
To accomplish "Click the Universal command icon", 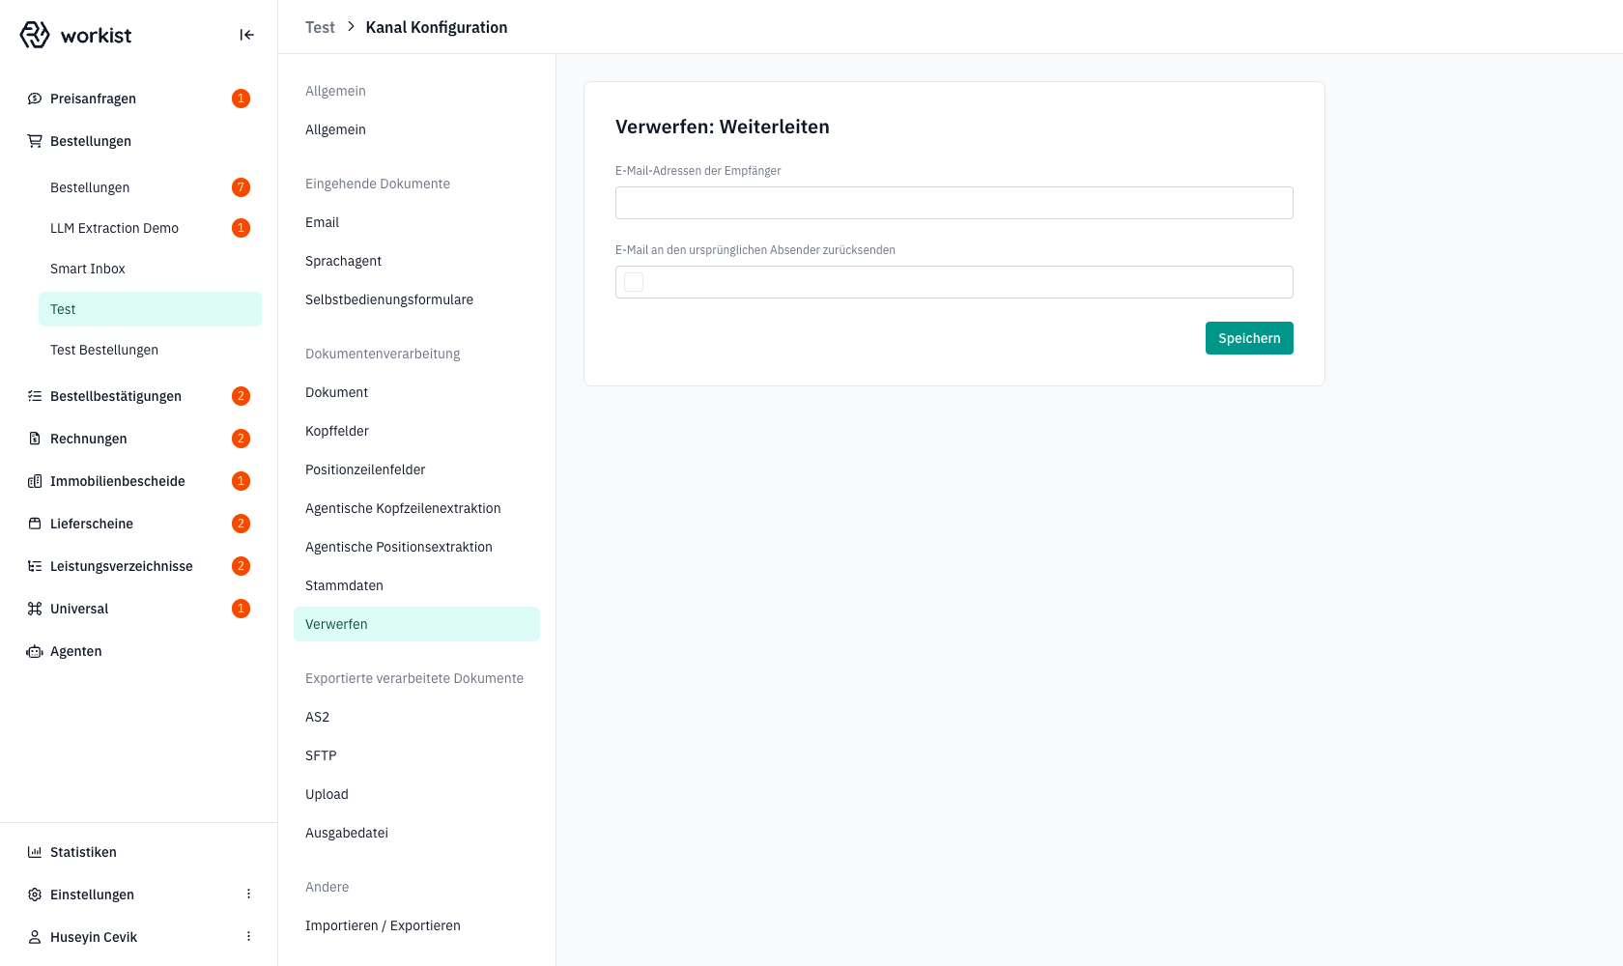I will [x=35, y=609].
